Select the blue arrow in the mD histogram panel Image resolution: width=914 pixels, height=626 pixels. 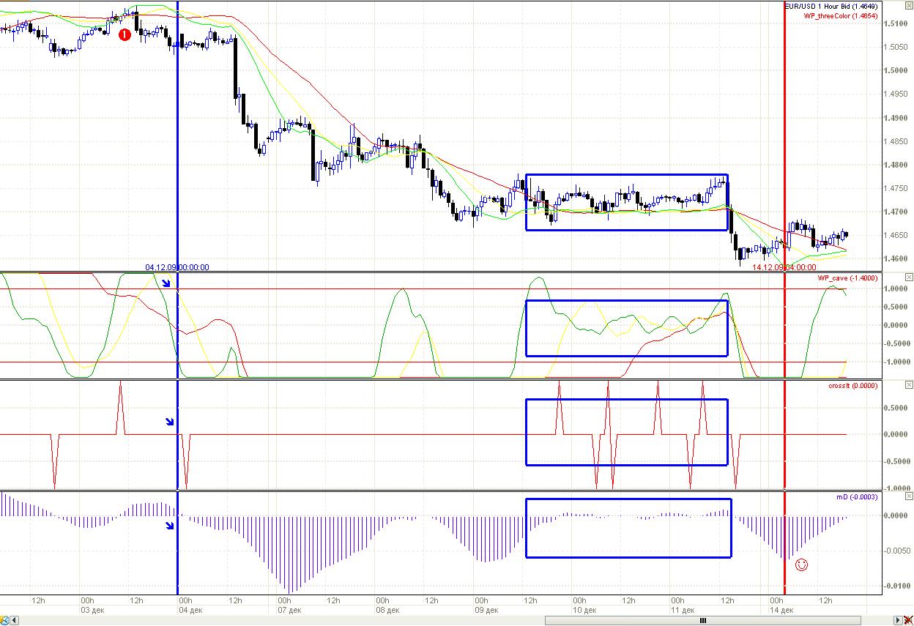[x=170, y=524]
